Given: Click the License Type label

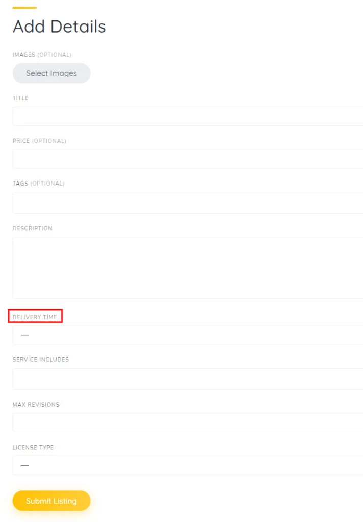Looking at the screenshot, I should (x=33, y=447).
